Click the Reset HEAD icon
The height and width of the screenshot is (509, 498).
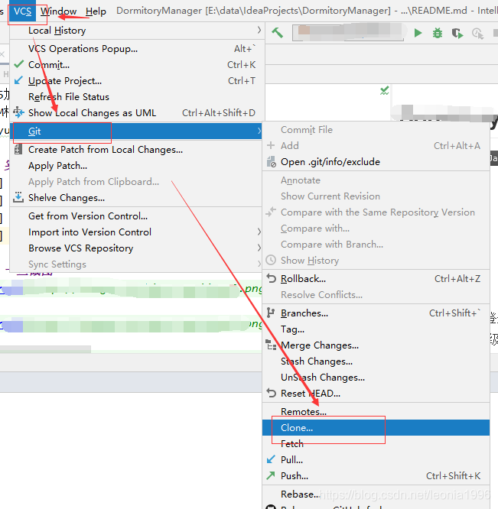pyautogui.click(x=272, y=393)
